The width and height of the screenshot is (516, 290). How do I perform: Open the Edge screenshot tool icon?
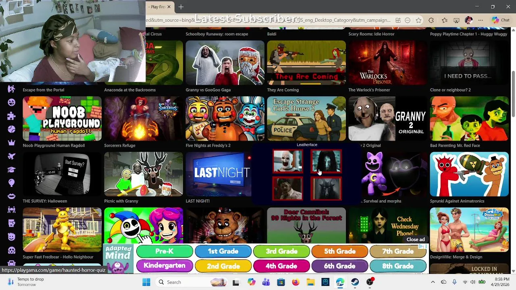click(456, 20)
